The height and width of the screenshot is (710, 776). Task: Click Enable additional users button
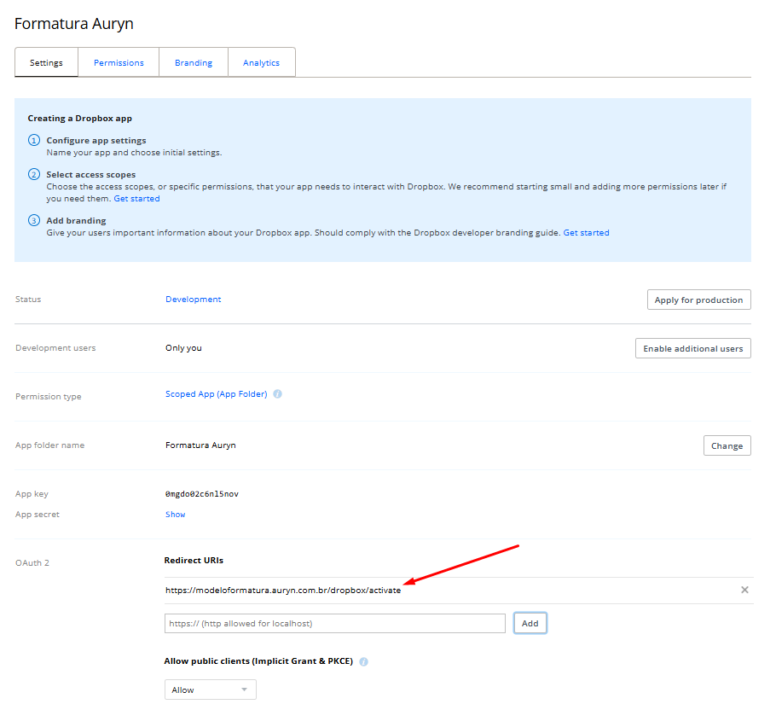point(692,348)
